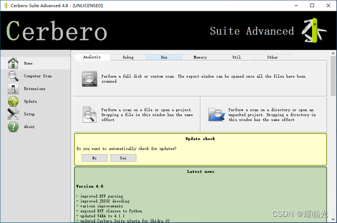Click the Update check heading
This screenshot has width=337, height=223.
click(200, 139)
